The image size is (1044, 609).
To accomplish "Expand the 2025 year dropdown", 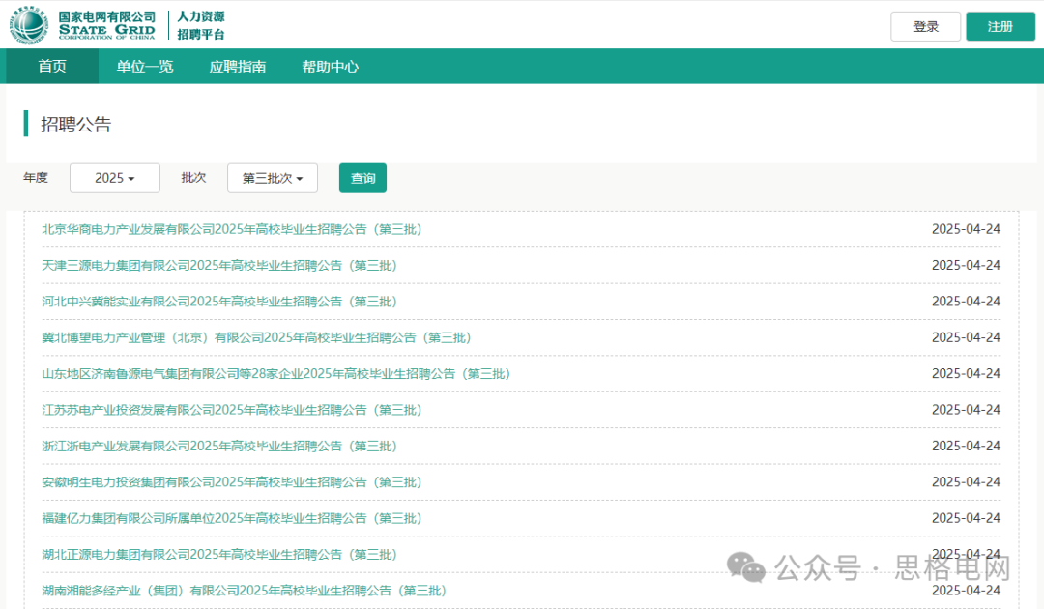I will point(114,178).
